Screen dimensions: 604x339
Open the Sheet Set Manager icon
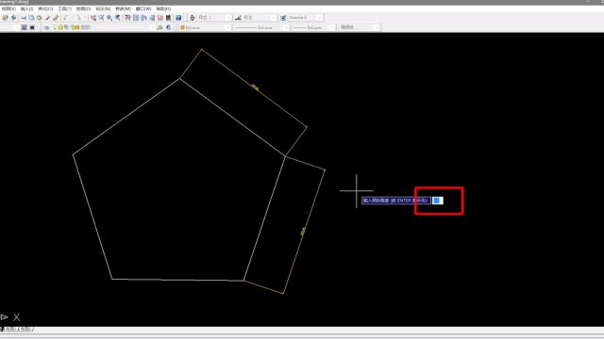152,18
